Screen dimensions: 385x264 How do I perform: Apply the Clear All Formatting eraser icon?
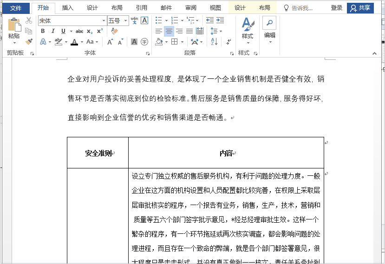[114, 31]
